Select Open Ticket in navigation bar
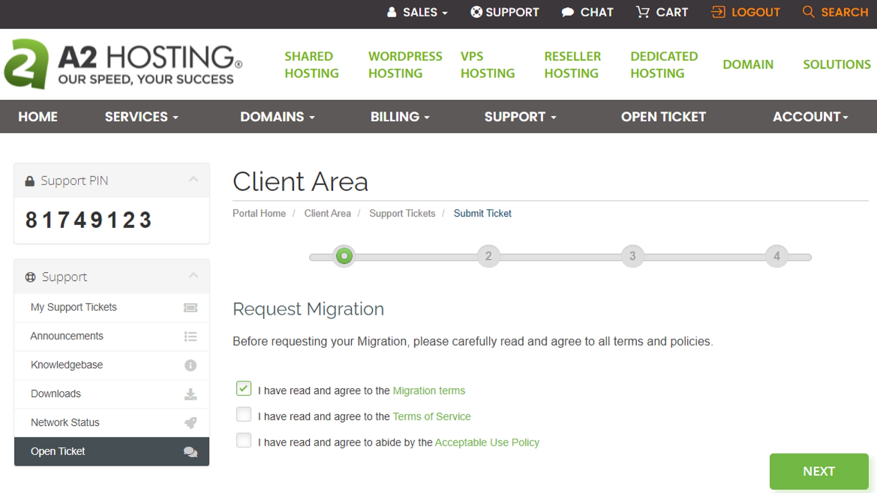Image resolution: width=877 pixels, height=493 pixels. [663, 117]
